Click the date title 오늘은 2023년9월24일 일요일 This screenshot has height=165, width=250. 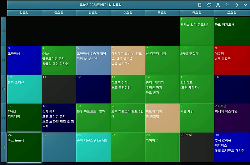[101, 5]
